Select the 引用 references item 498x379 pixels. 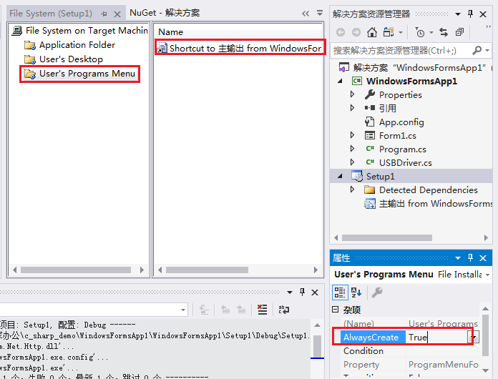point(381,108)
